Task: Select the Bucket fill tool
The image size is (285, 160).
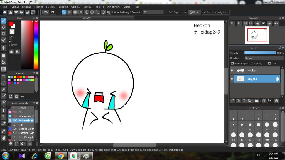Action: pos(3,62)
